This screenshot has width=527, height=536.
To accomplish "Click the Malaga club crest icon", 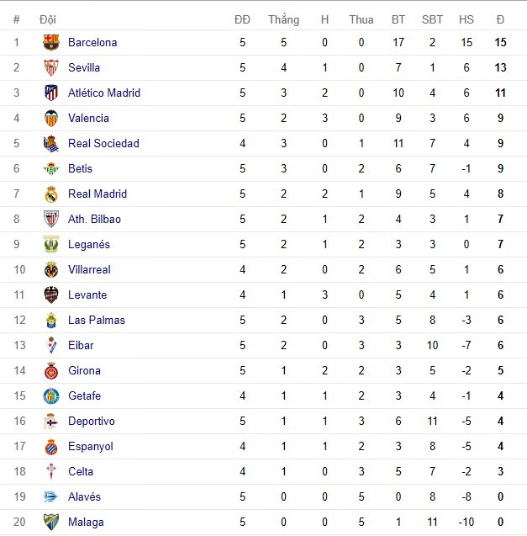I will click(51, 523).
